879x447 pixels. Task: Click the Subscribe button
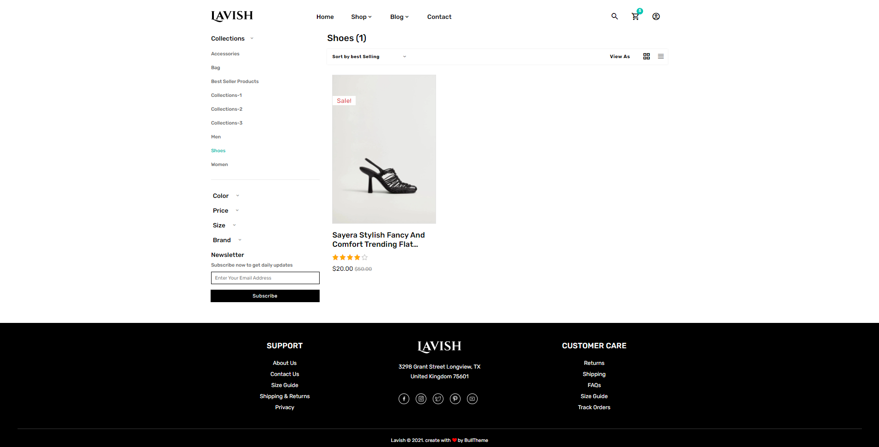[x=265, y=296]
